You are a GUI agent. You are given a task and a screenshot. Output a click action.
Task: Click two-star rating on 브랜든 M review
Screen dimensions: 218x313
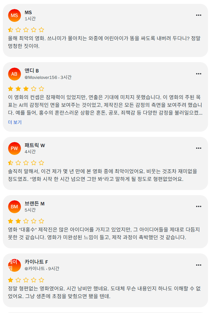tap(26, 221)
